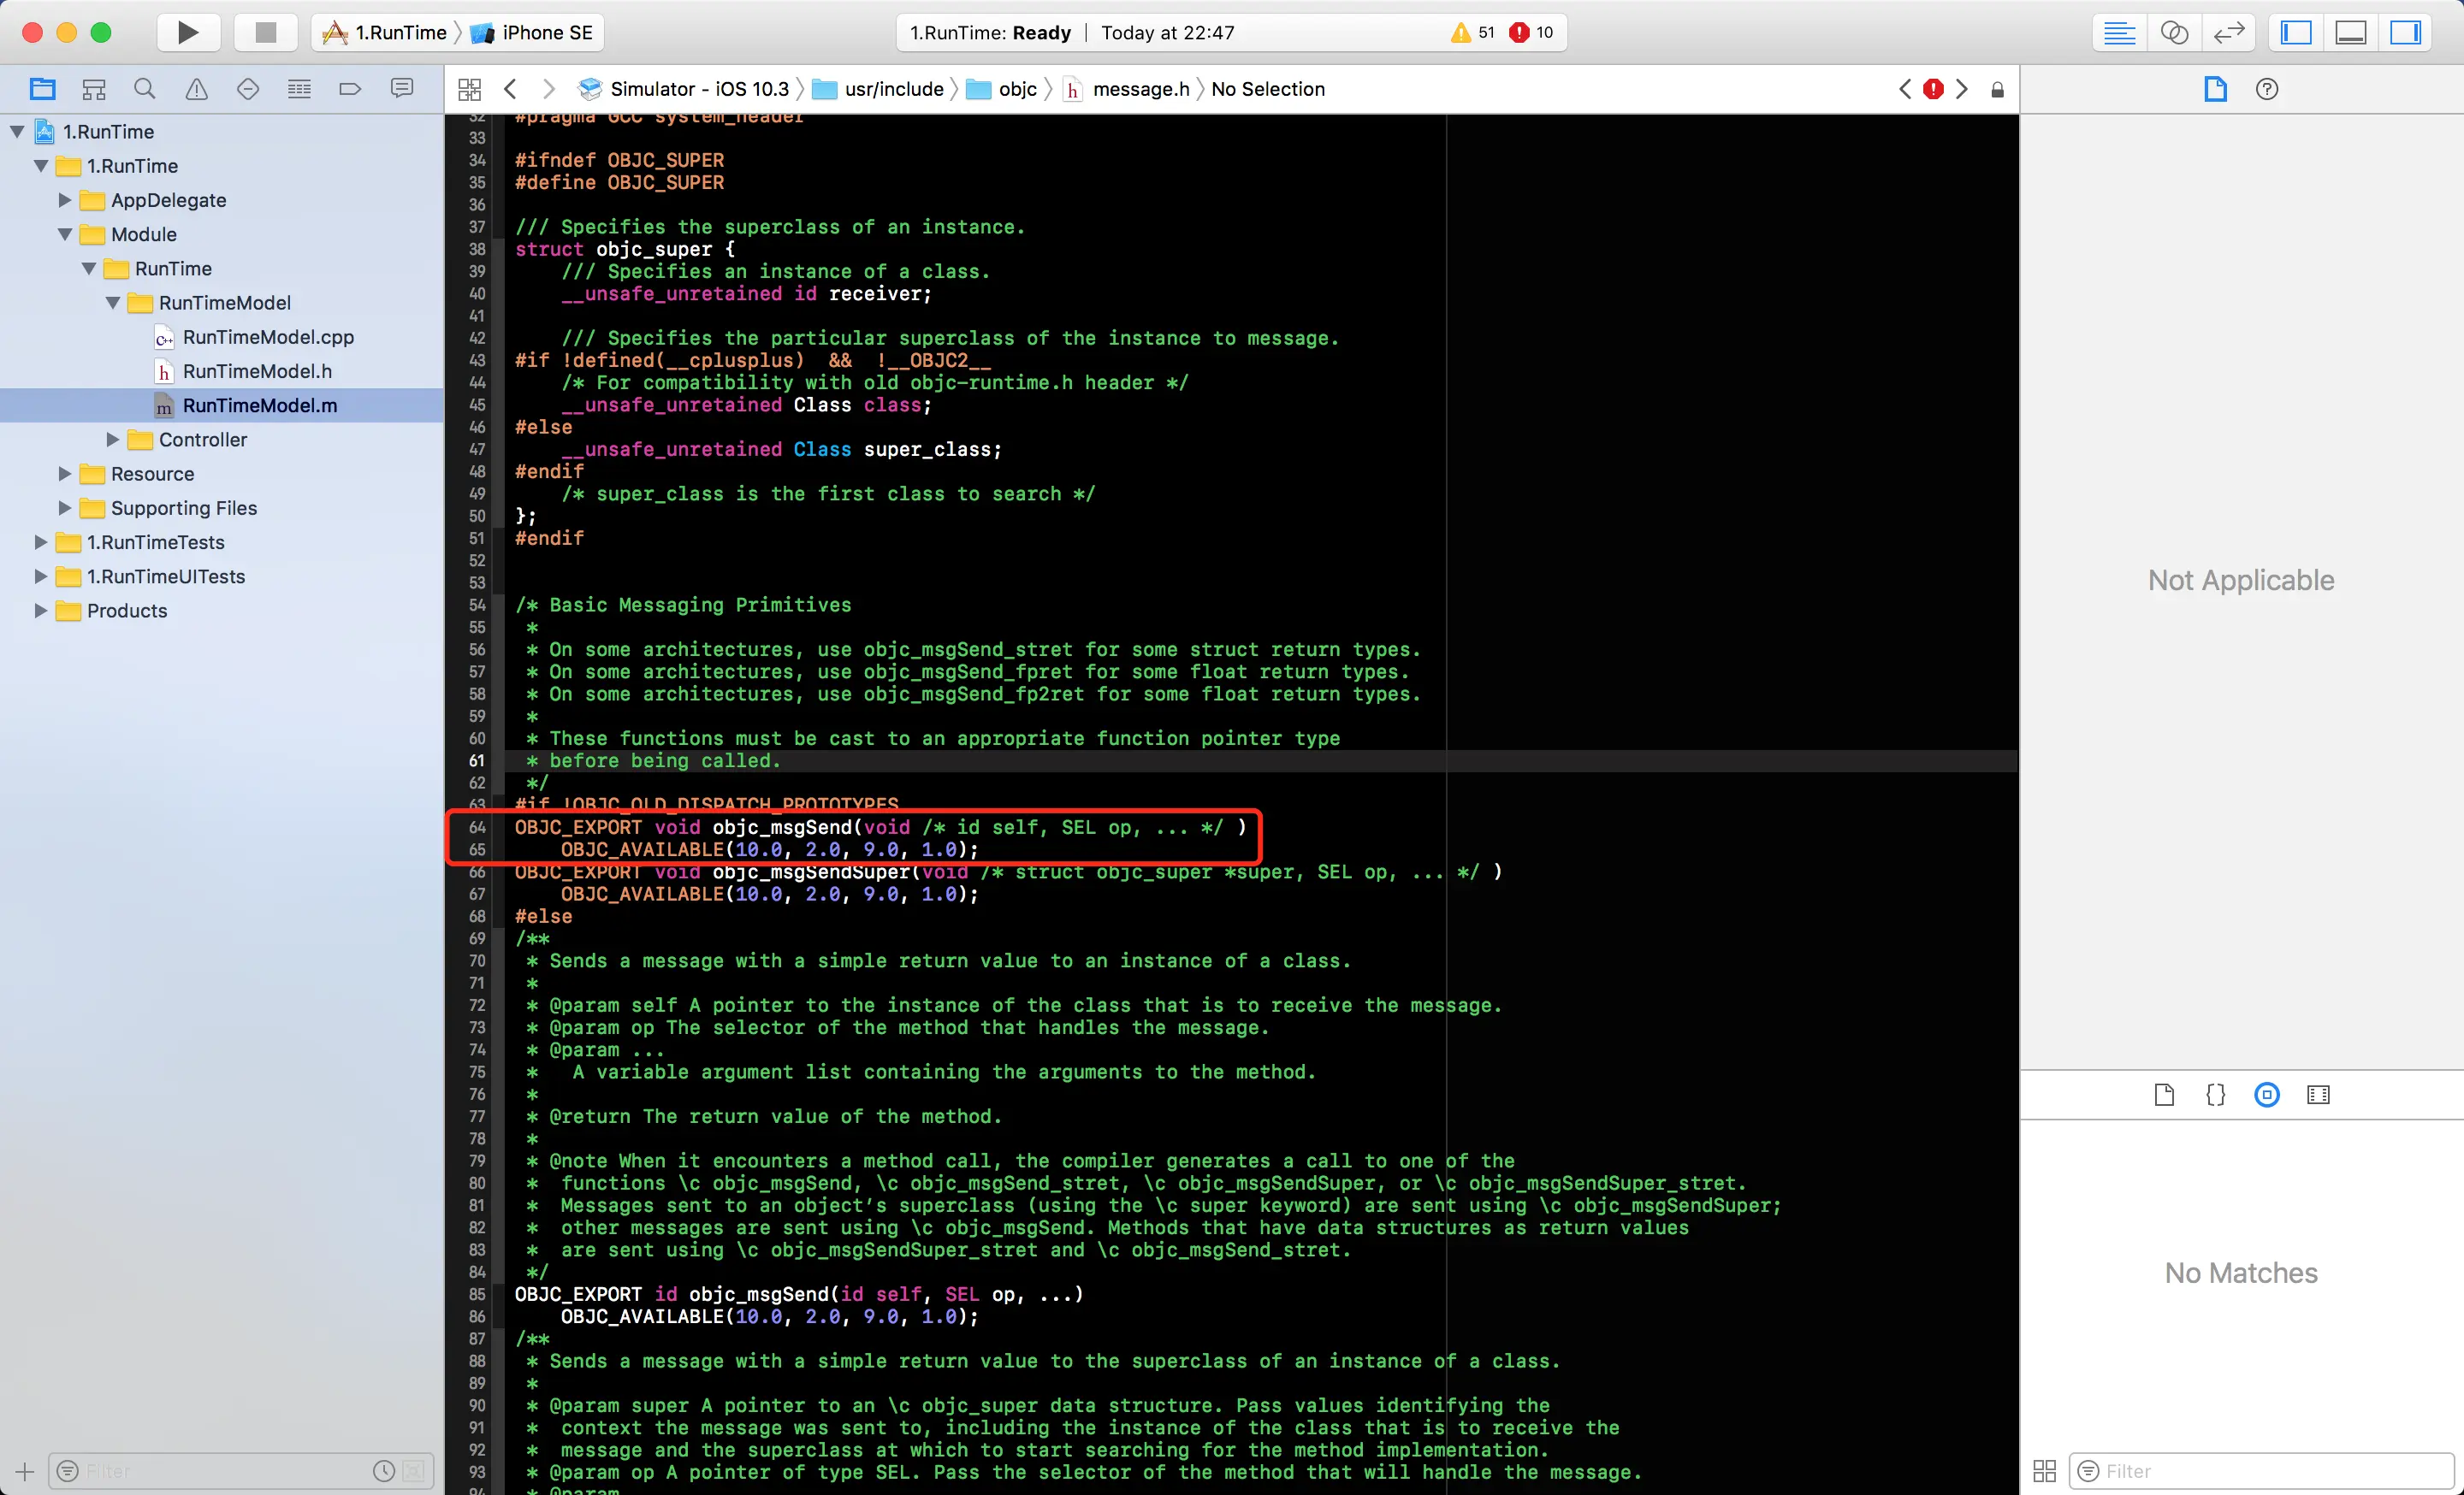This screenshot has width=2464, height=1495.
Task: Click the library Filter field
Action: pos(2261,1470)
